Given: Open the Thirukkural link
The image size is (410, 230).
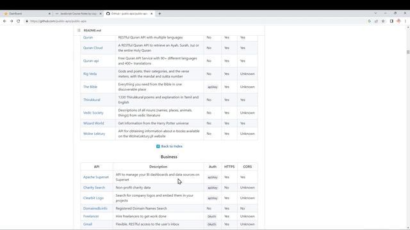Looking at the screenshot, I should click(92, 100).
